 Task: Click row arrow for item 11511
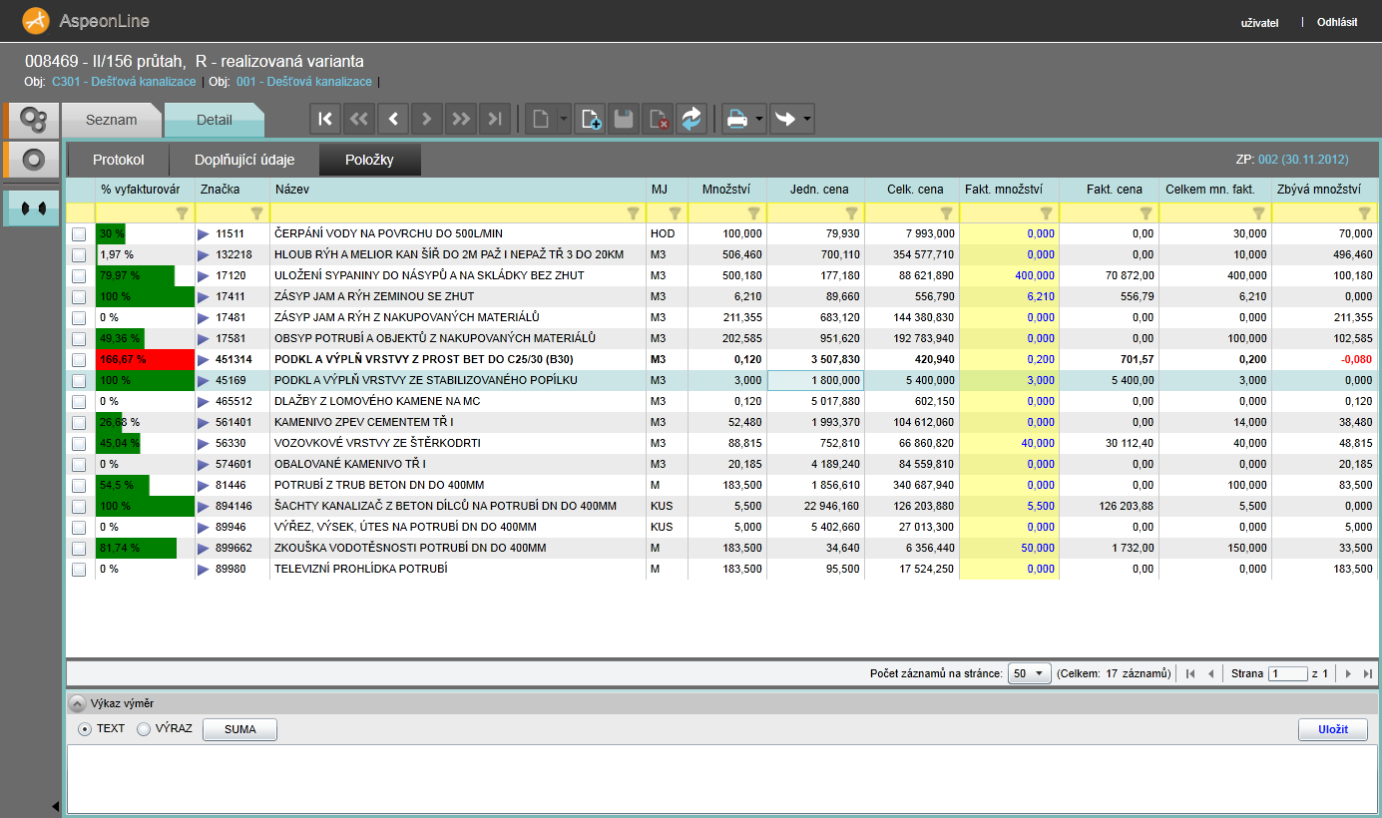click(x=205, y=233)
